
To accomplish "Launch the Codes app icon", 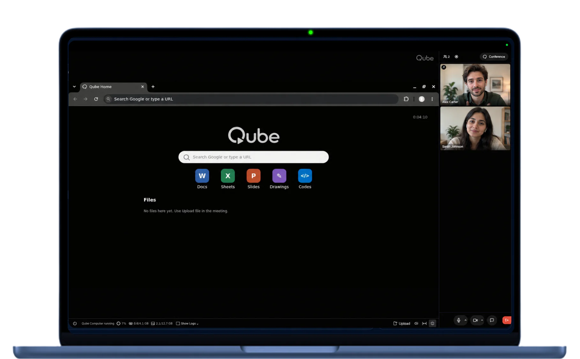I will pyautogui.click(x=305, y=176).
